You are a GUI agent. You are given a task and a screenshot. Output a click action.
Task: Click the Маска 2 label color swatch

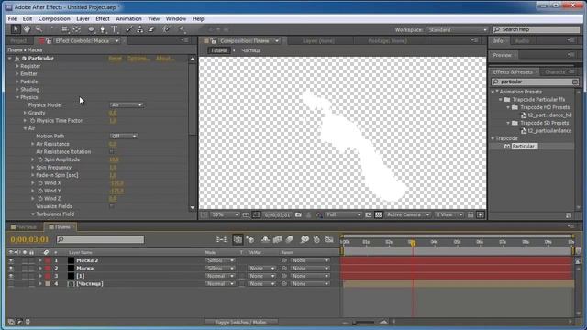48,260
